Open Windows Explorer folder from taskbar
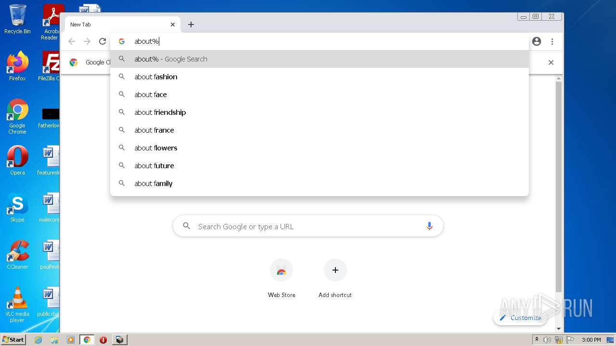This screenshot has height=346, width=616. [54, 340]
